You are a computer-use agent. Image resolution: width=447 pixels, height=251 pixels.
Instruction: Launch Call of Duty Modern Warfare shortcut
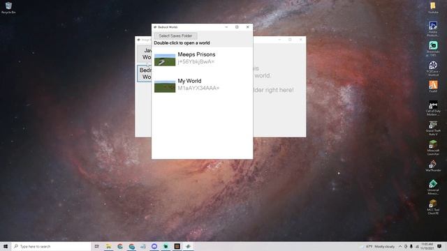[433, 108]
